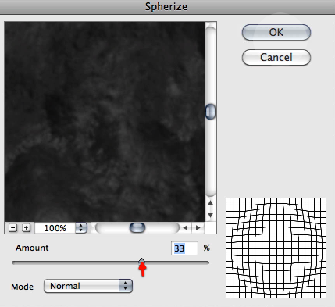
Task: Click the Mode label text
Action: (22, 287)
